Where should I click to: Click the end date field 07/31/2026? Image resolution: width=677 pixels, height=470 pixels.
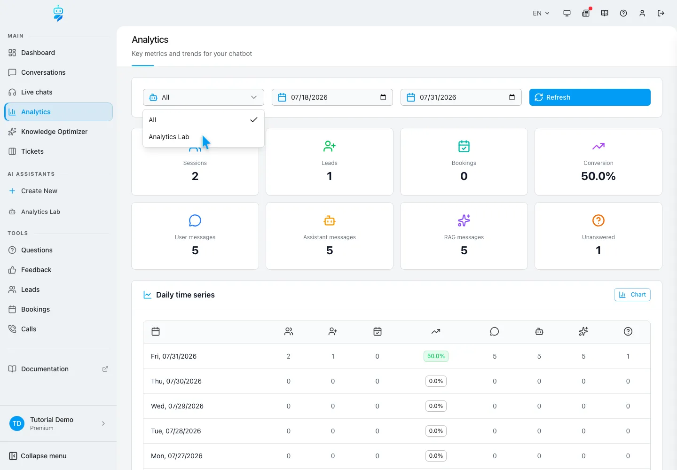point(461,97)
